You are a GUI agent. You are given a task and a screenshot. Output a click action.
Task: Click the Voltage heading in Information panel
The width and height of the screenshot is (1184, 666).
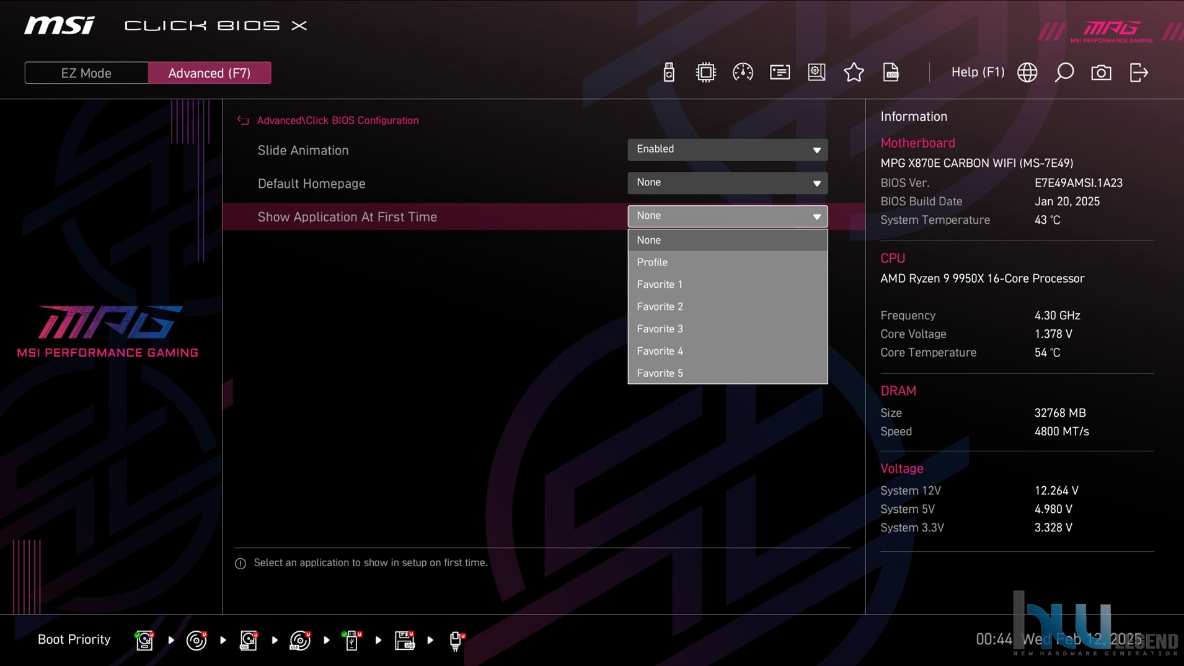coord(902,469)
